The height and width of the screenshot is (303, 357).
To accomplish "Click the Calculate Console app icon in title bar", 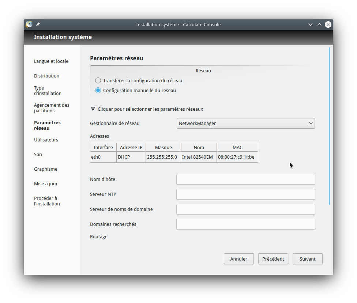I will tap(29, 24).
